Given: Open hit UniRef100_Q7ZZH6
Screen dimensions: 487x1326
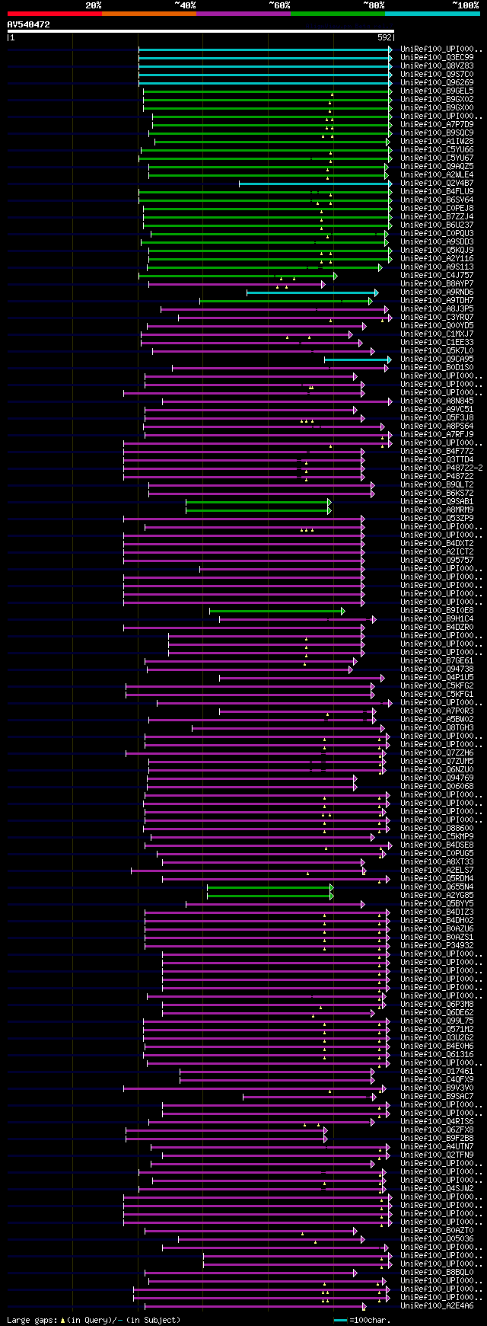Looking at the screenshot, I should pyautogui.click(x=437, y=752).
